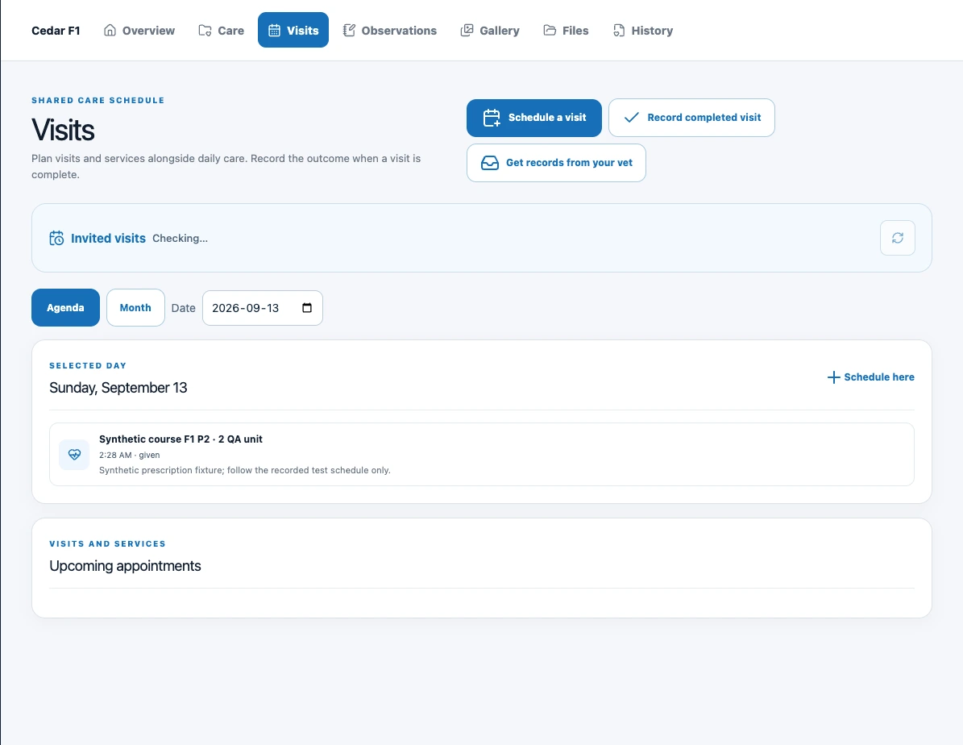963x745 pixels.
Task: Click the Upcoming appointments heading
Action: point(125,566)
